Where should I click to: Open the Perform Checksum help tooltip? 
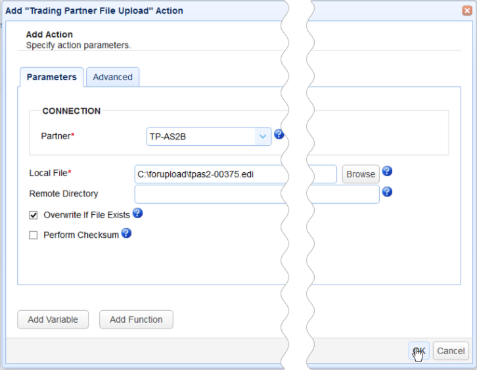coord(126,233)
